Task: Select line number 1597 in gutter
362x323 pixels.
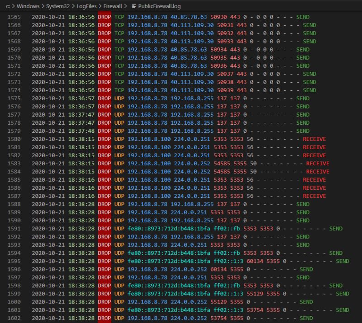Action: 14,277
